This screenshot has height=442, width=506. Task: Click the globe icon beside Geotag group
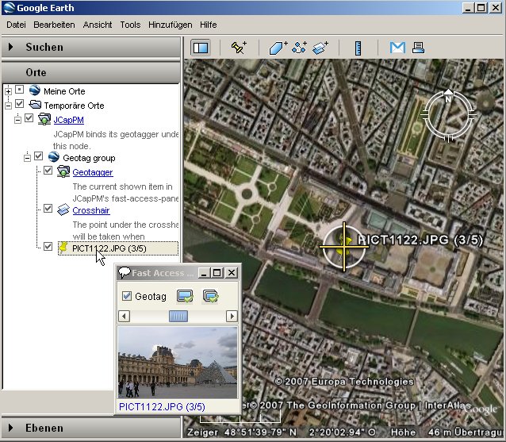point(54,157)
